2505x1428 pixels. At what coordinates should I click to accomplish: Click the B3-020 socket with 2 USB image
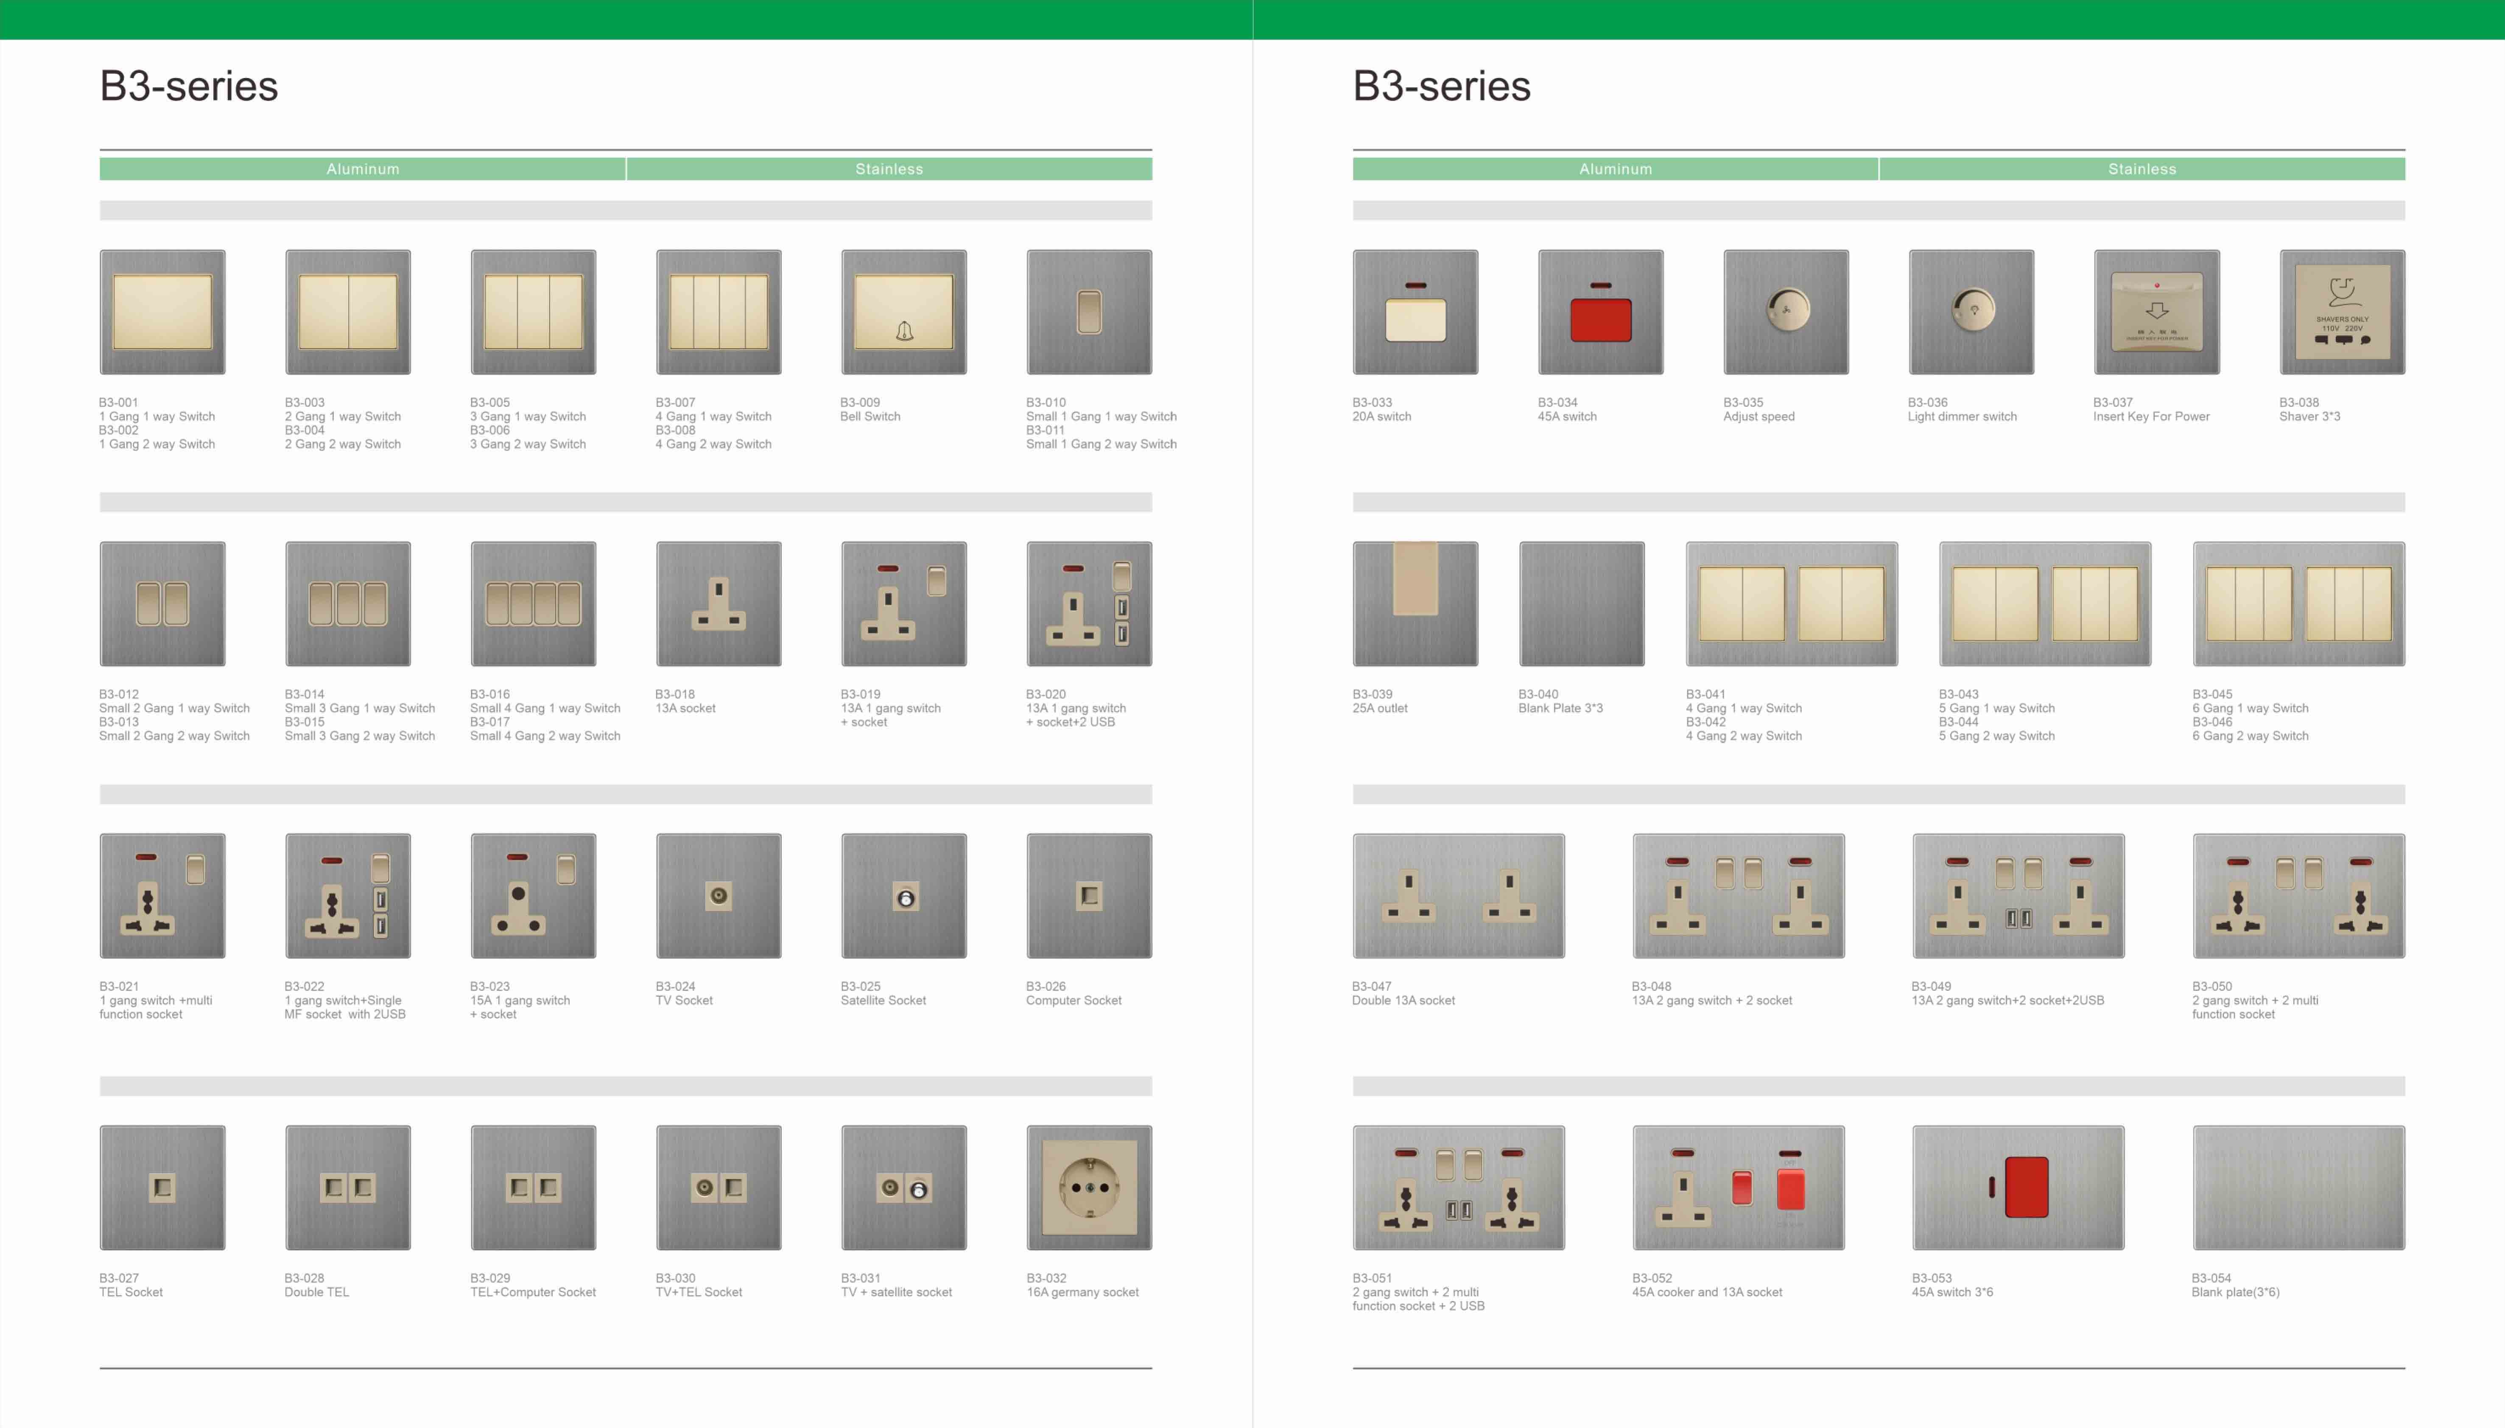point(1089,603)
